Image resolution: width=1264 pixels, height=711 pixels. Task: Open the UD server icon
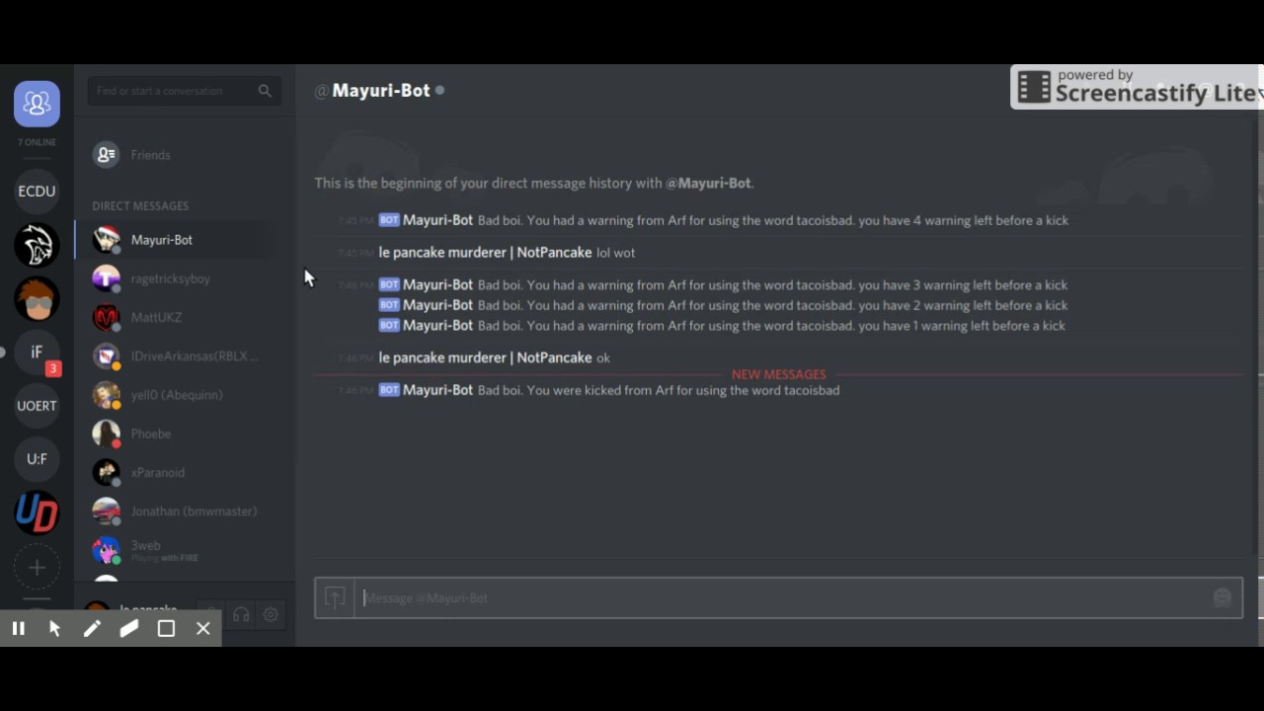tap(37, 513)
